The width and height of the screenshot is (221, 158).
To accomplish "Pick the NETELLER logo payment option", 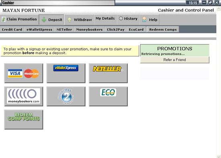I will pos(108,73).
